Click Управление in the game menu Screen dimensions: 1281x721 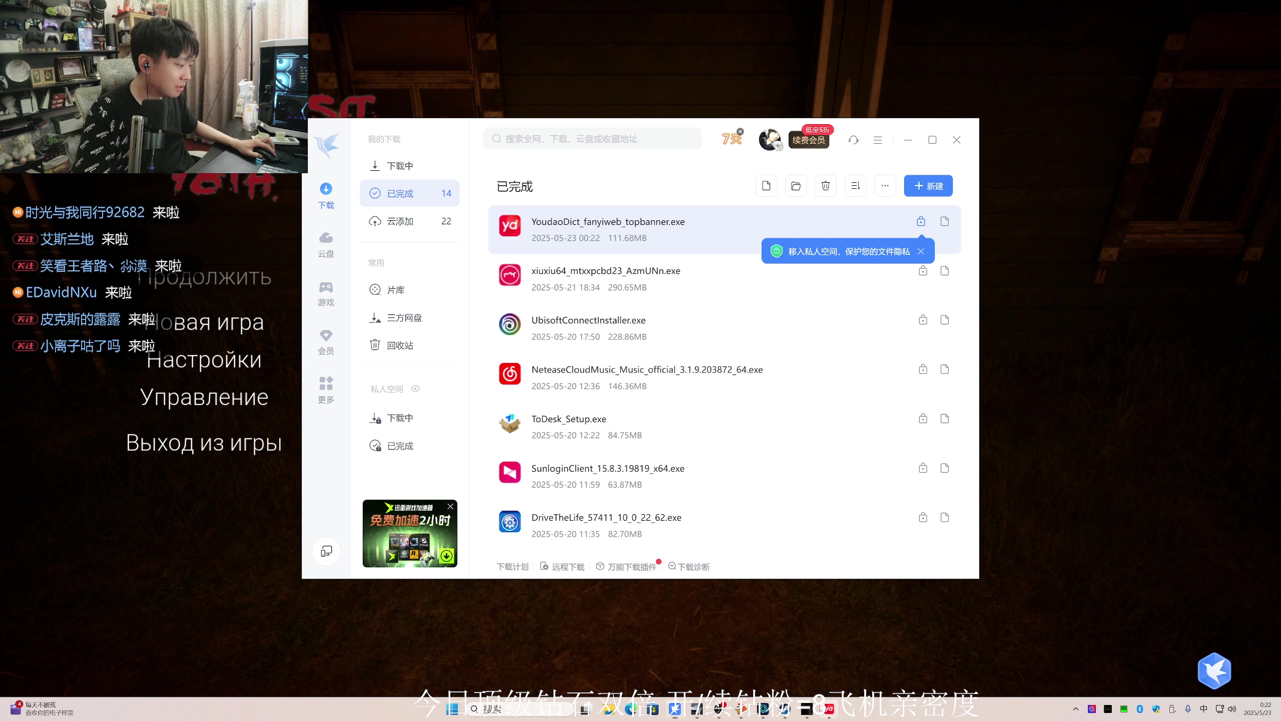pos(204,397)
